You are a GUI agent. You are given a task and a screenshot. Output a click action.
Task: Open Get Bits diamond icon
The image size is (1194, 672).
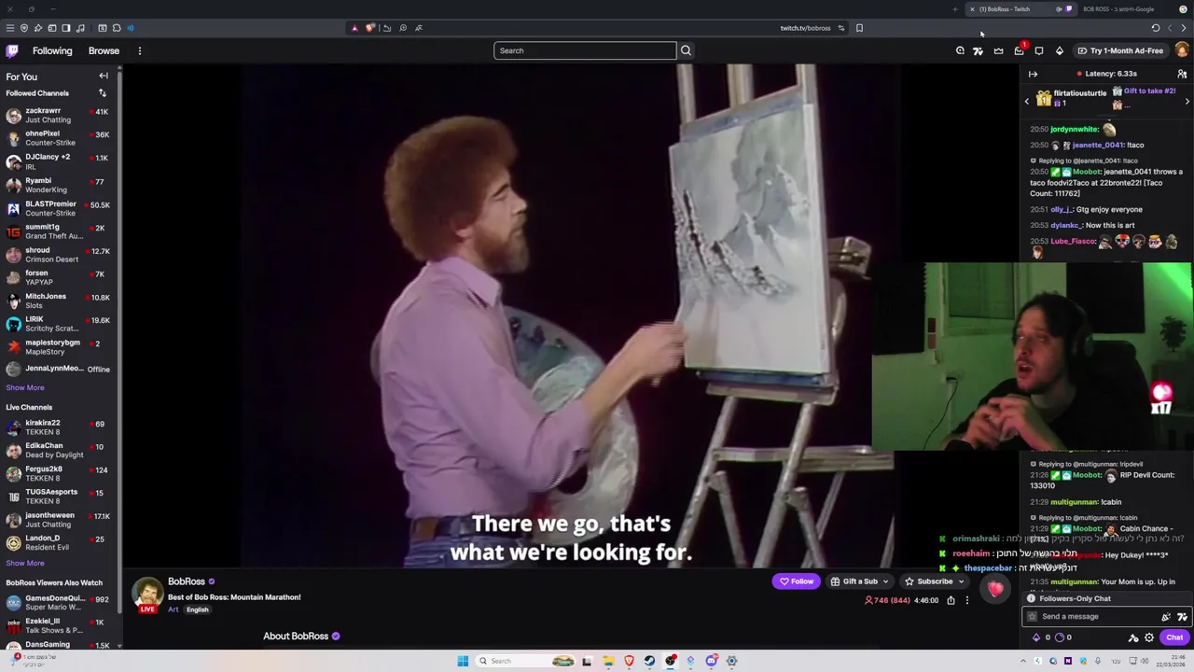tap(1060, 50)
